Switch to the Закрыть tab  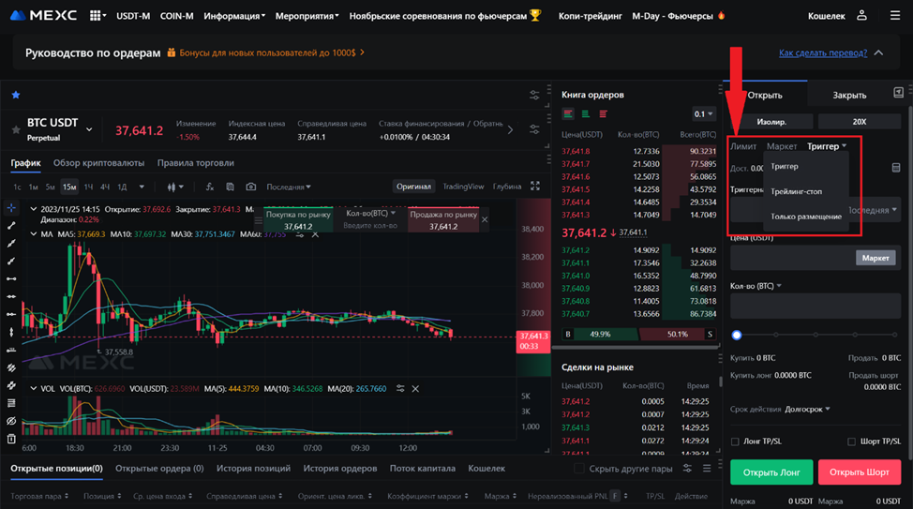[849, 95]
